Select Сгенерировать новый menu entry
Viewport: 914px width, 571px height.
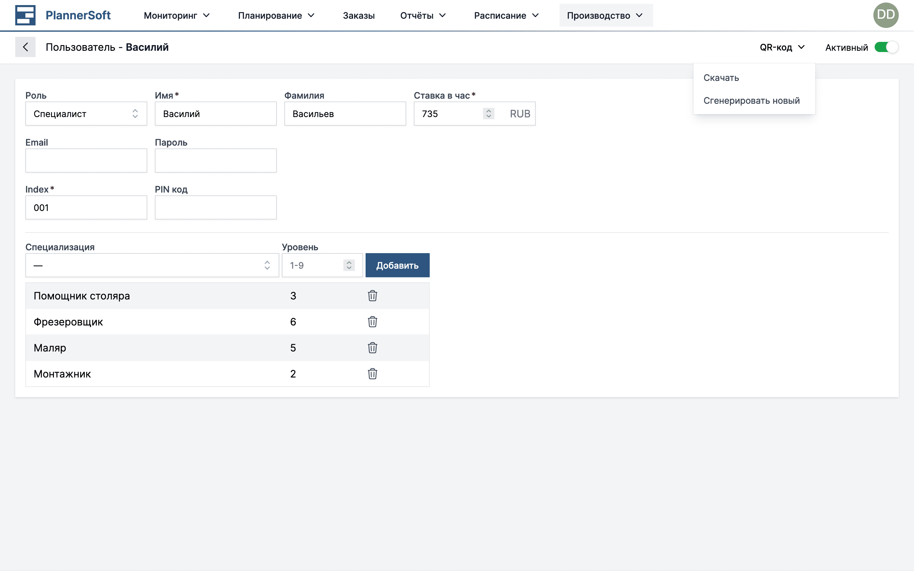[x=751, y=101]
